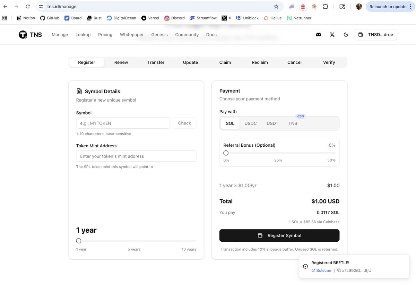Open the X (Twitter) icon in the navbar

click(x=332, y=34)
